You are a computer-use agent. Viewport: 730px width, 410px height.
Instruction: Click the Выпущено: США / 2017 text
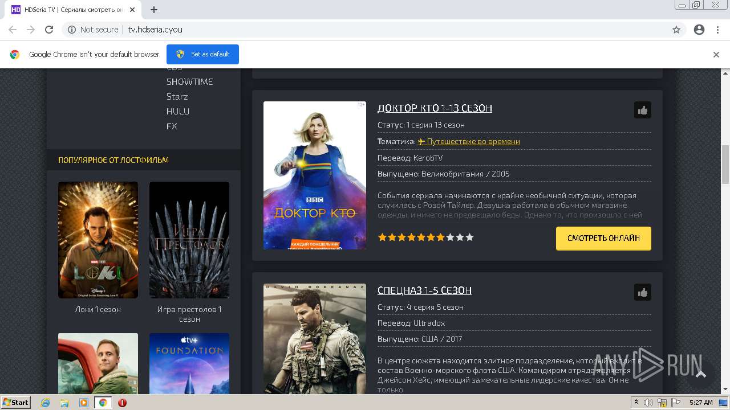coord(420,339)
